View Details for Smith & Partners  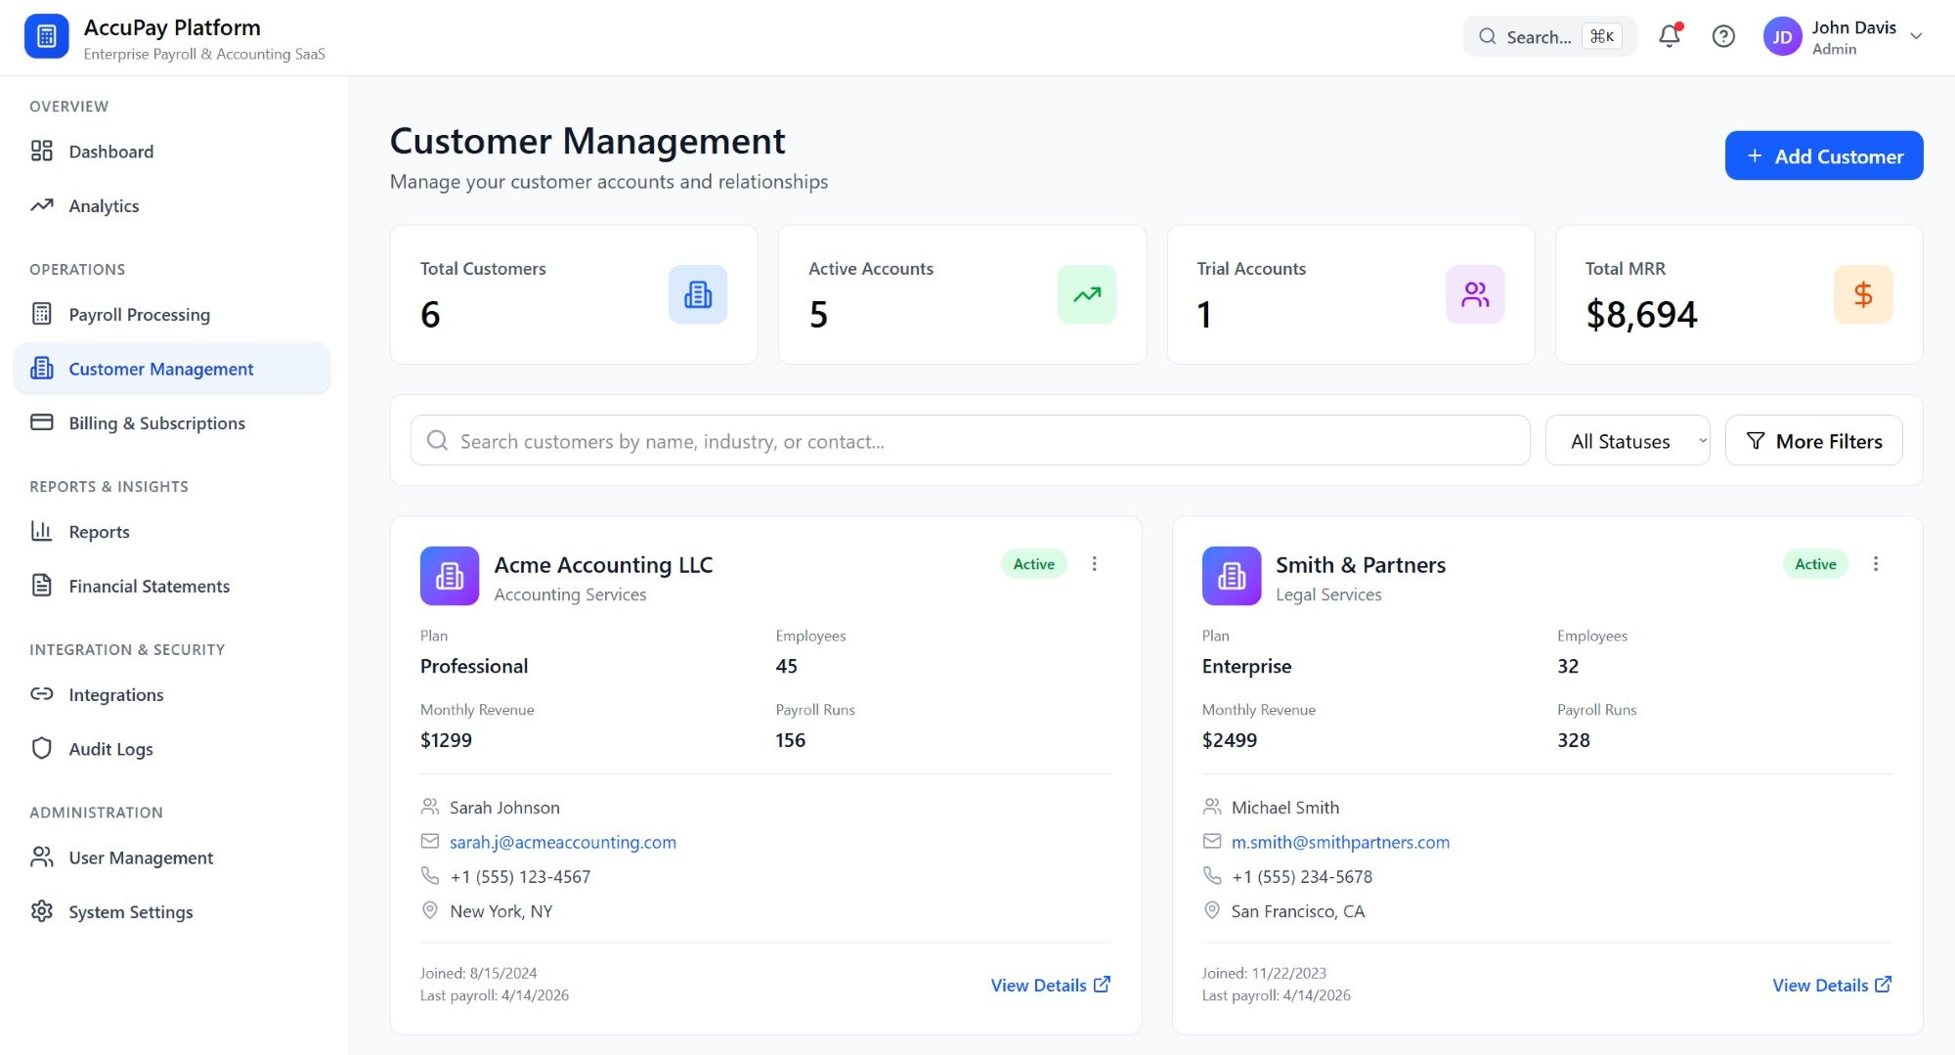pyautogui.click(x=1833, y=985)
